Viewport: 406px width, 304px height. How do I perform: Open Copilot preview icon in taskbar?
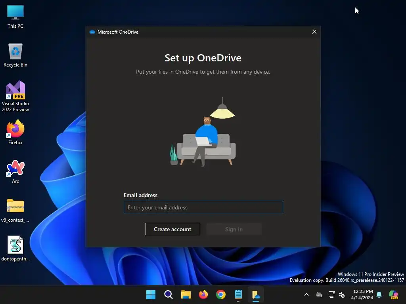(x=394, y=294)
